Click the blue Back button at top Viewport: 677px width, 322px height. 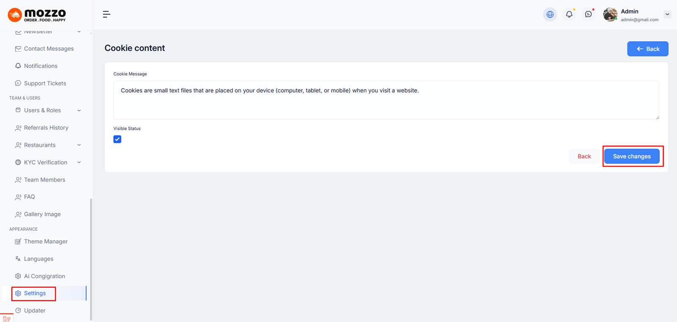click(x=647, y=49)
